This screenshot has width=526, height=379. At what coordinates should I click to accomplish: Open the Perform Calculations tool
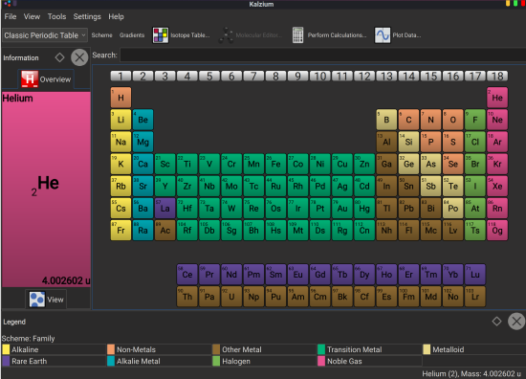coord(329,35)
